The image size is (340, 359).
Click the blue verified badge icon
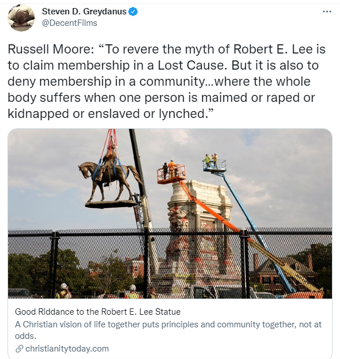133,12
